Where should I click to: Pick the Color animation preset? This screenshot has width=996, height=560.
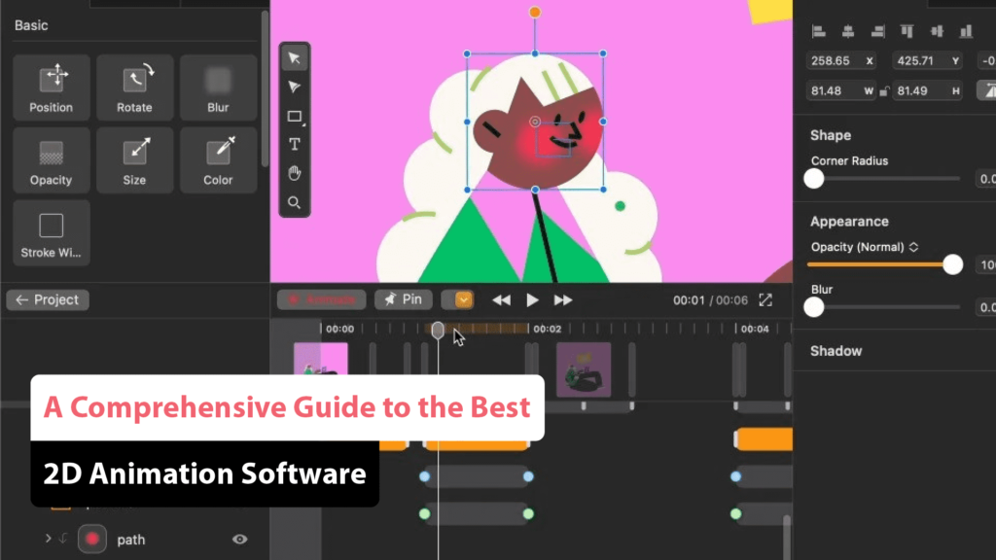(x=218, y=160)
